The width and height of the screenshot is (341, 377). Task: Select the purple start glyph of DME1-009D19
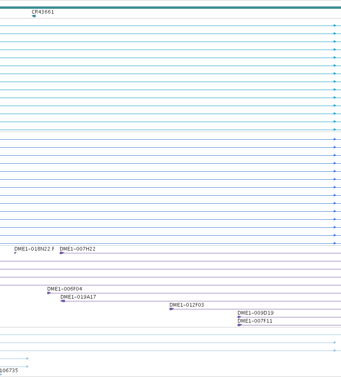pos(240,317)
